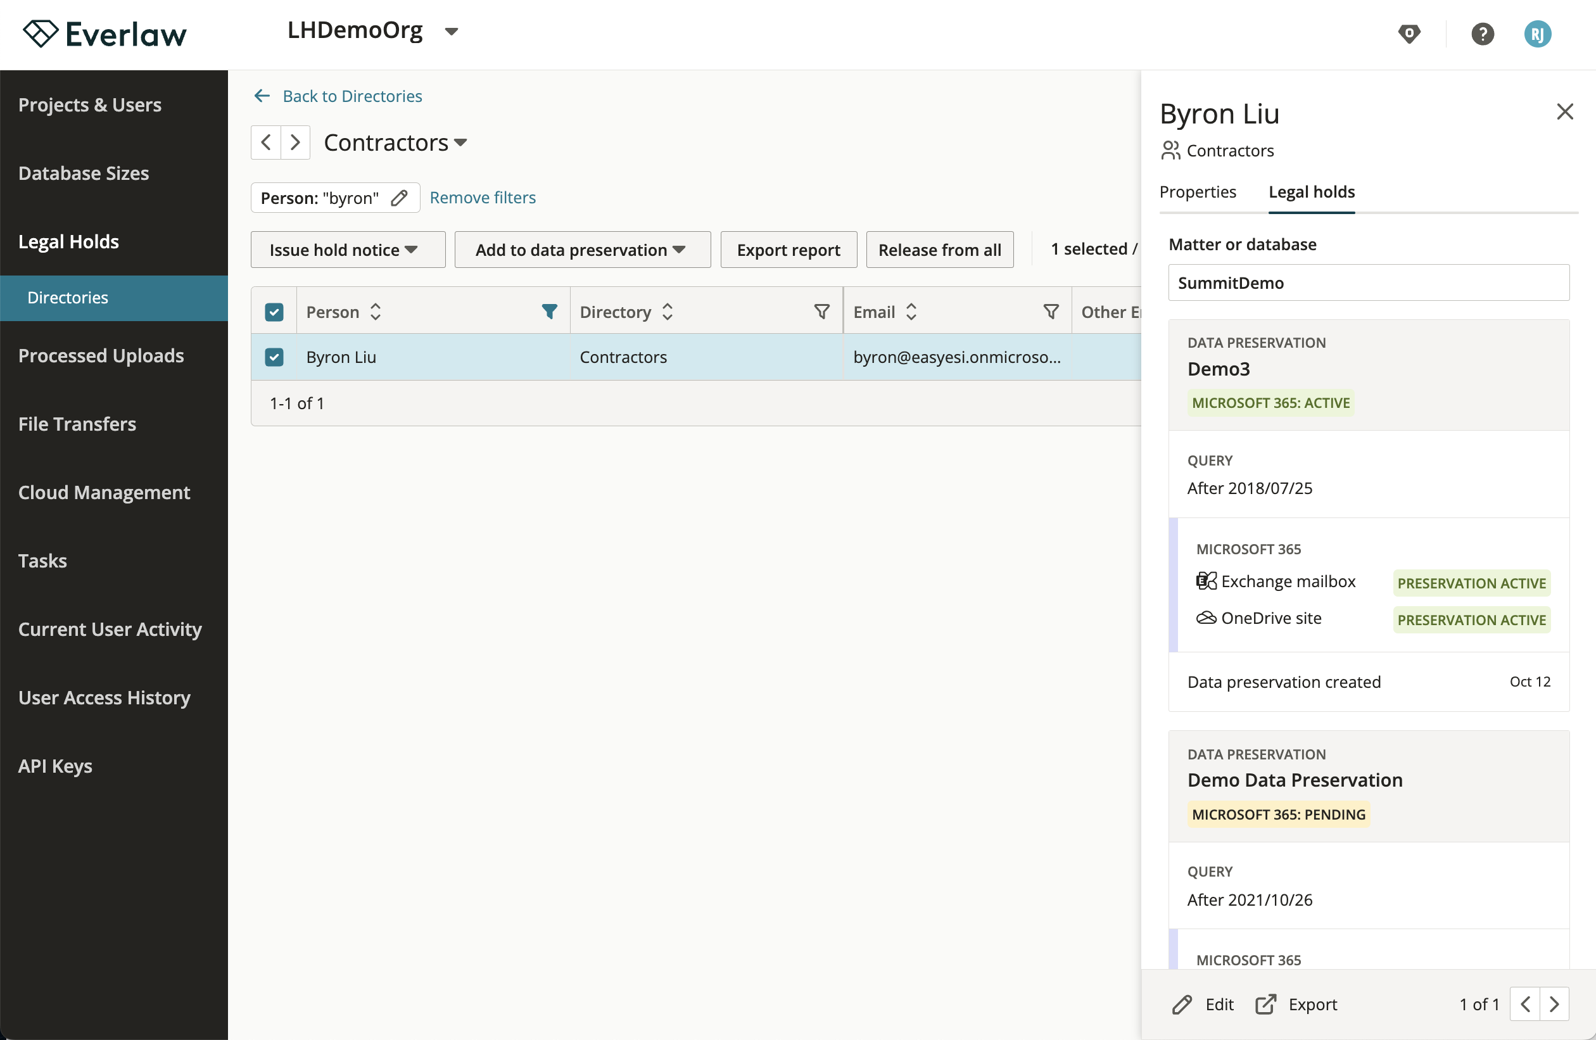
Task: Open Processed Uploads in sidebar
Action: (101, 355)
